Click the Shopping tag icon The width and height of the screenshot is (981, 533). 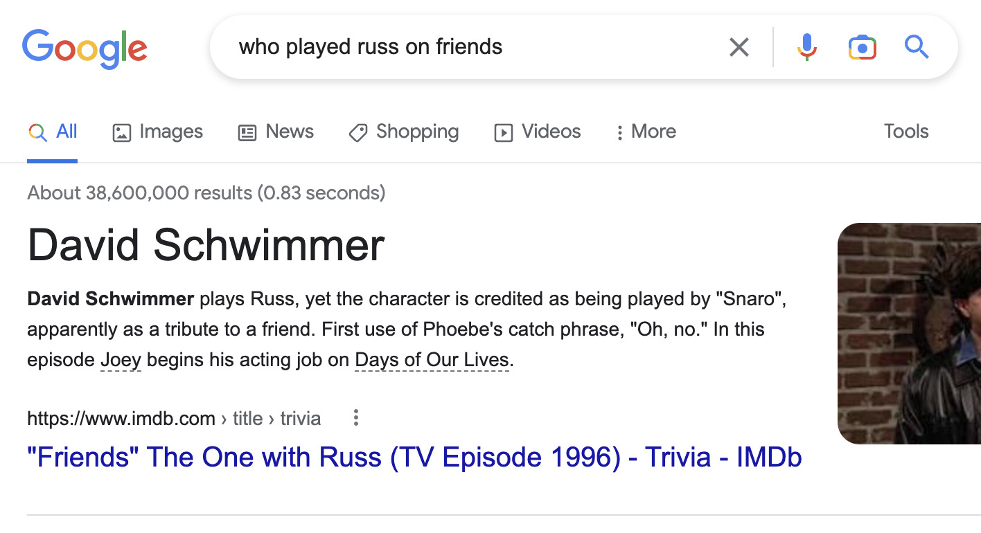357,132
